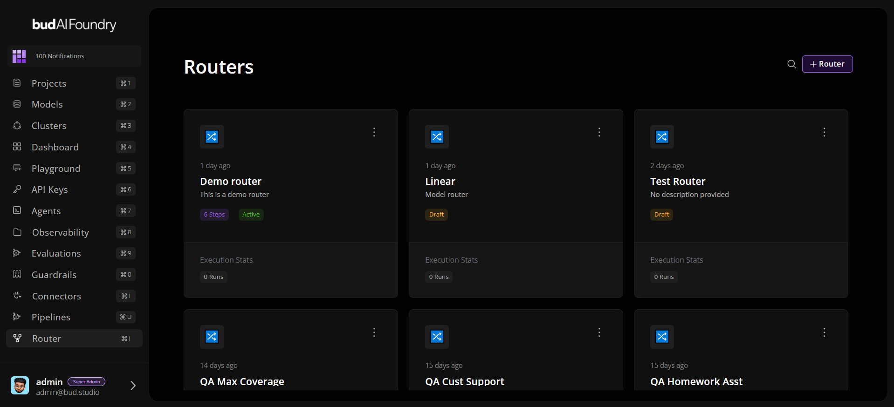This screenshot has height=407, width=894.
Task: Select Router in the sidebar
Action: tap(74, 339)
